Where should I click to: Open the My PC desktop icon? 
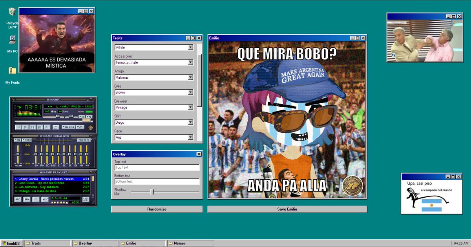pos(12,40)
